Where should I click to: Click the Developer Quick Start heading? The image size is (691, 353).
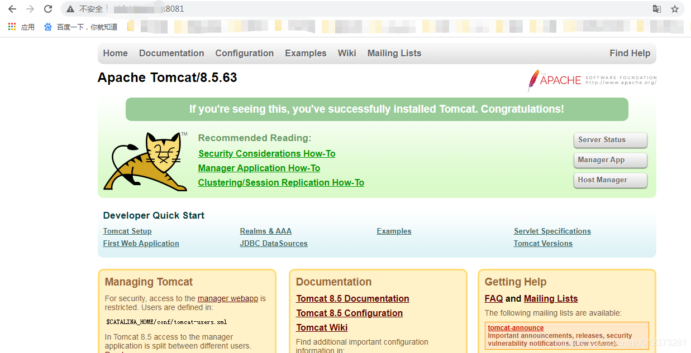click(x=154, y=216)
